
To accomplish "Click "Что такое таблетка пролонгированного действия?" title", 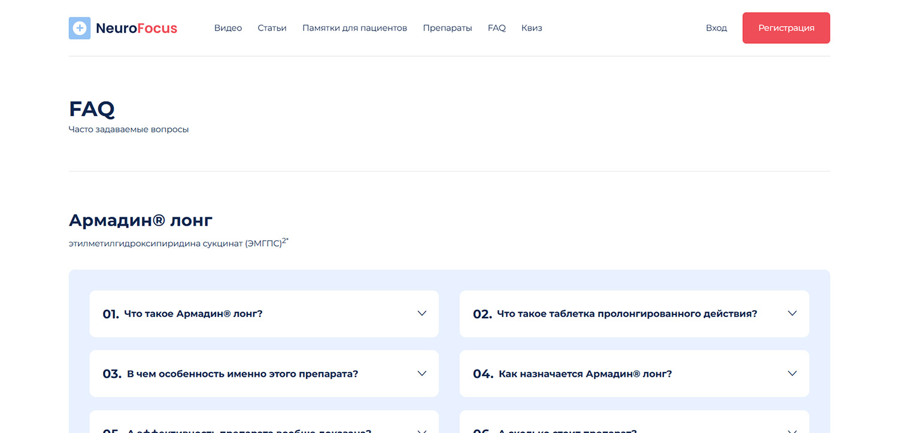I will pyautogui.click(x=627, y=314).
